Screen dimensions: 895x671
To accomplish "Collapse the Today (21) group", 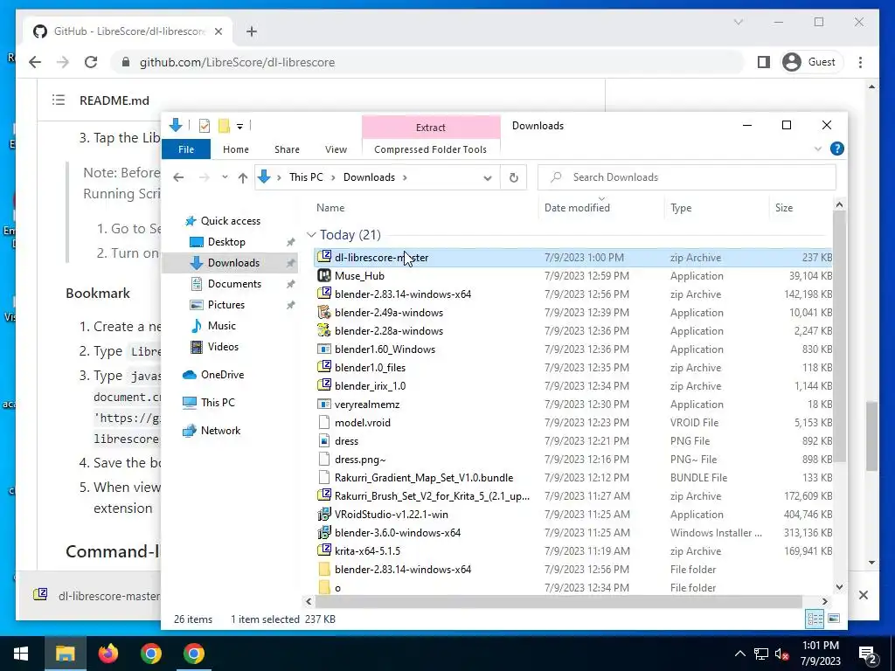I will (311, 234).
